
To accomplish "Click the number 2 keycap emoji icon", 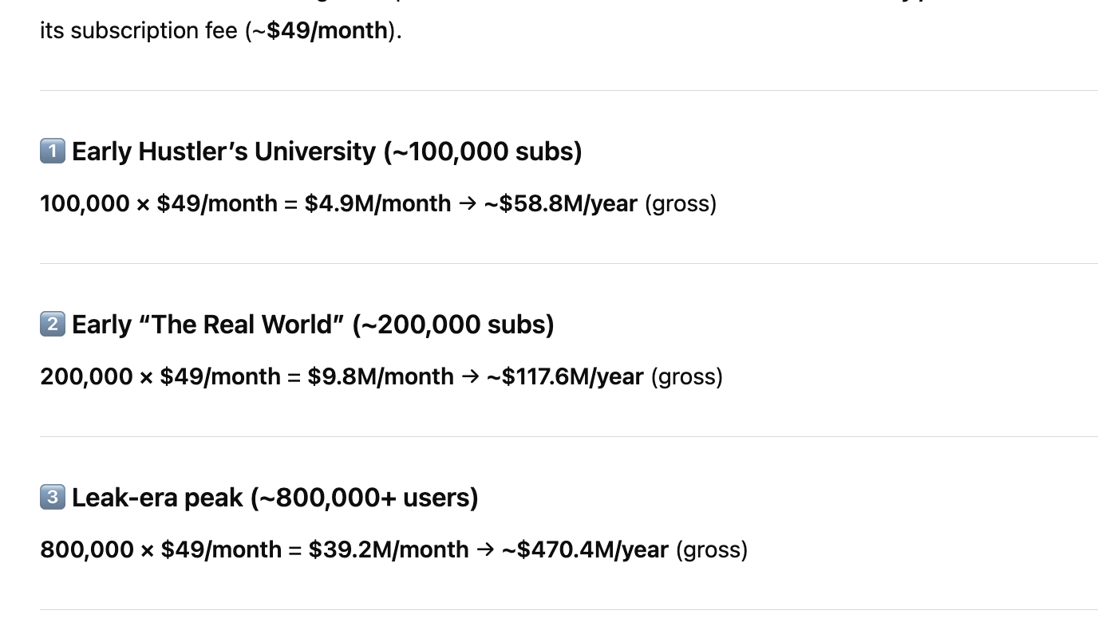I will 52,324.
